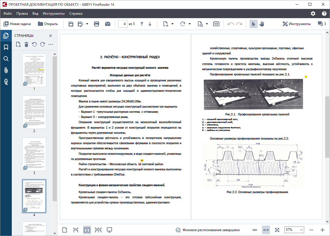
Task: Open the comments panel showing 3
Action: click(322, 24)
